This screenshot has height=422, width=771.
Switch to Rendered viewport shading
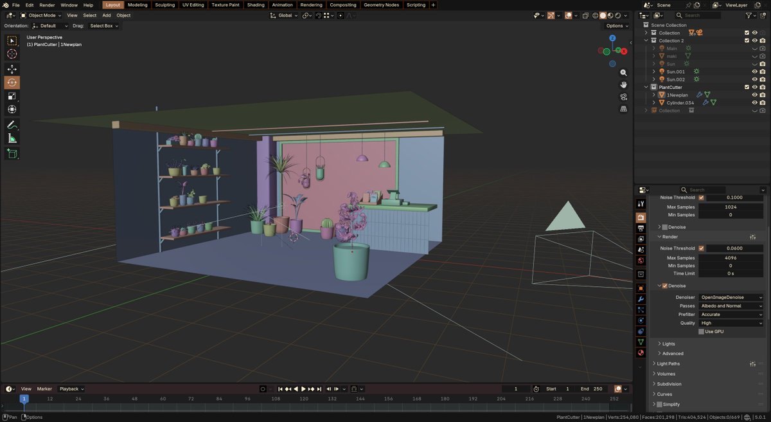tap(618, 15)
